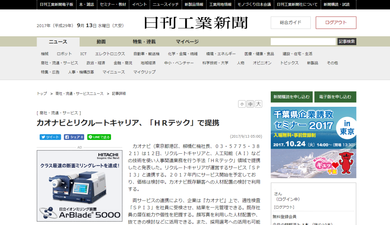Select the 中小・ベンチャー category
This screenshot has width=390, height=225.
[179, 63]
